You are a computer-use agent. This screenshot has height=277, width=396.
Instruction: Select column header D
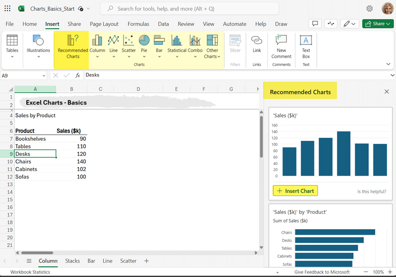click(x=138, y=89)
